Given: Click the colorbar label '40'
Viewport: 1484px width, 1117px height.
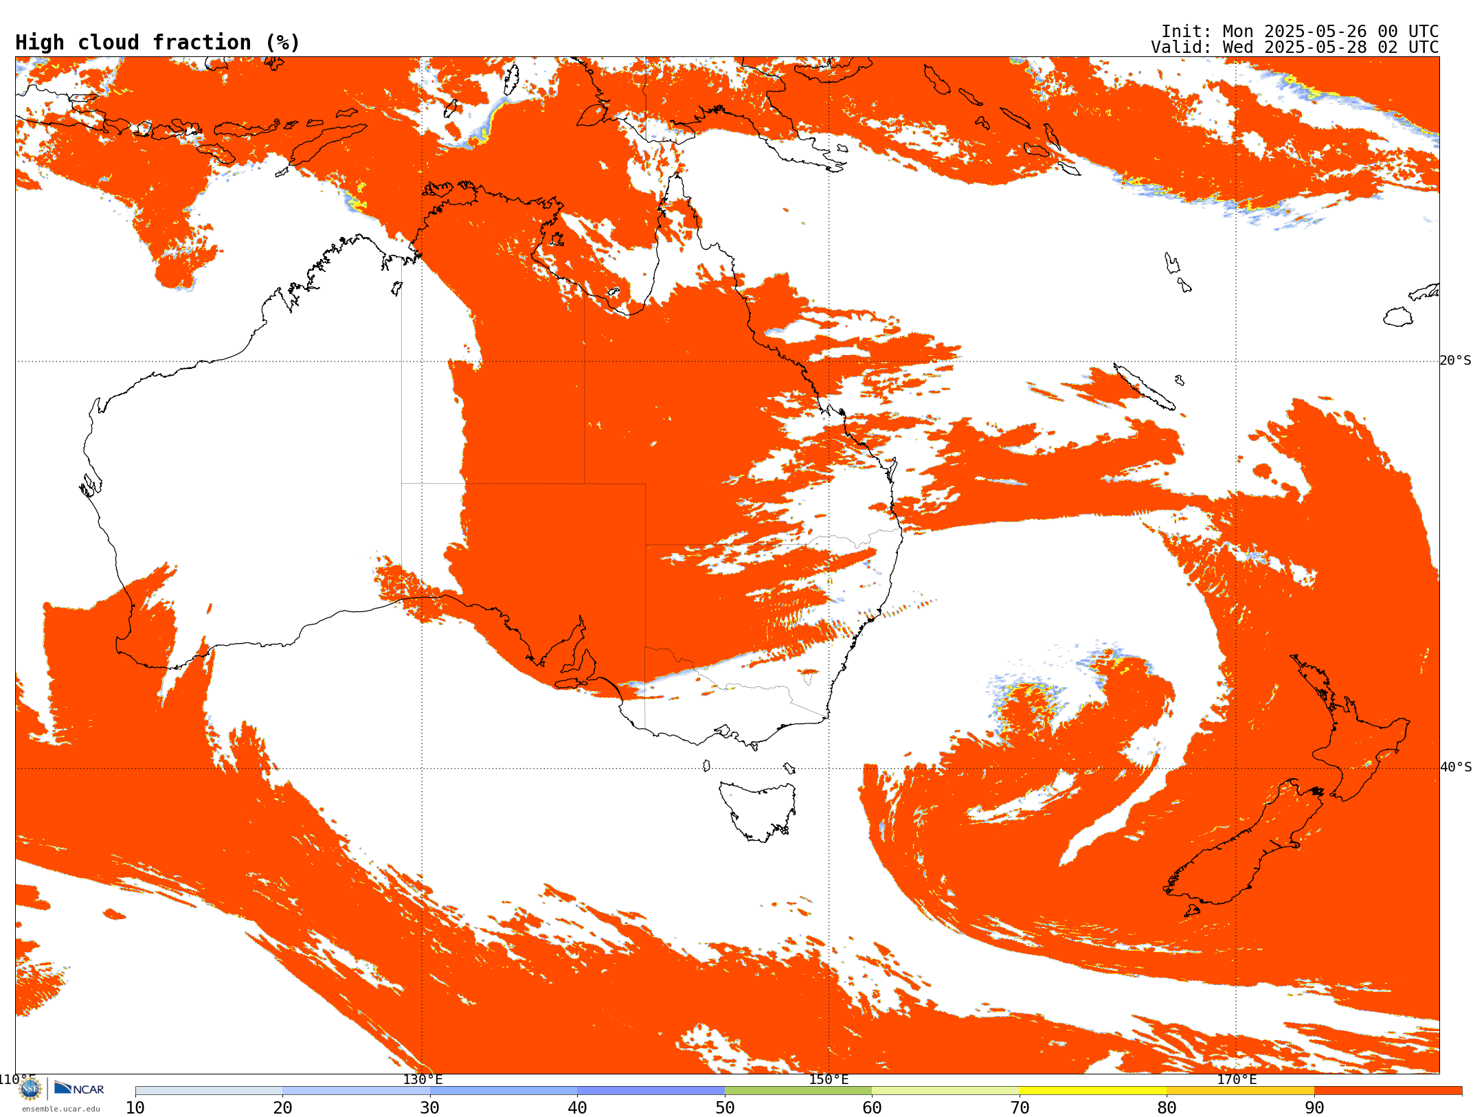Looking at the screenshot, I should [x=577, y=1108].
